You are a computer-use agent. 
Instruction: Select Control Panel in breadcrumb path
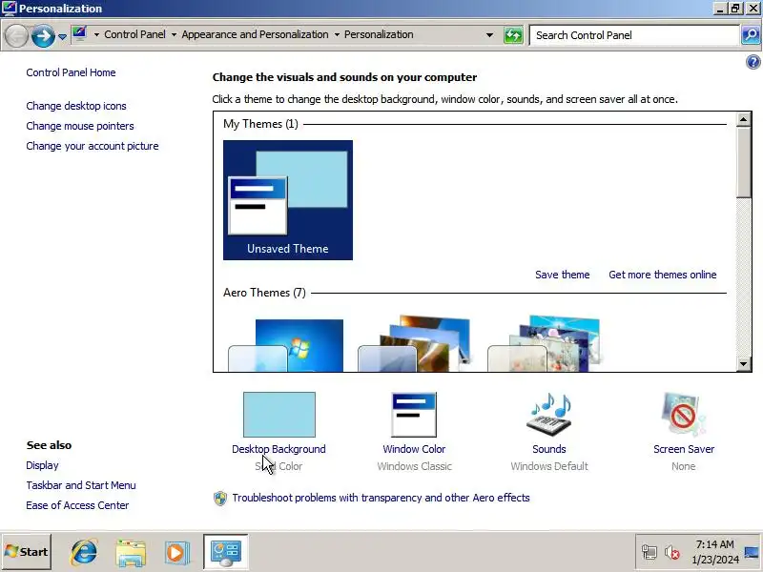(x=134, y=34)
